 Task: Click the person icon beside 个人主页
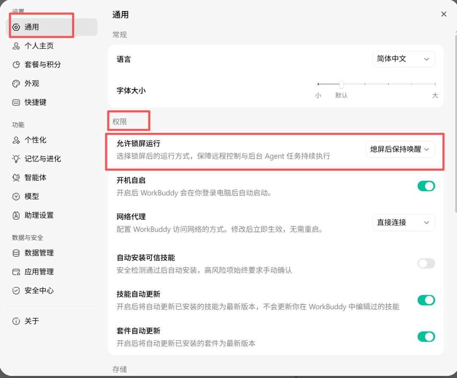point(16,46)
